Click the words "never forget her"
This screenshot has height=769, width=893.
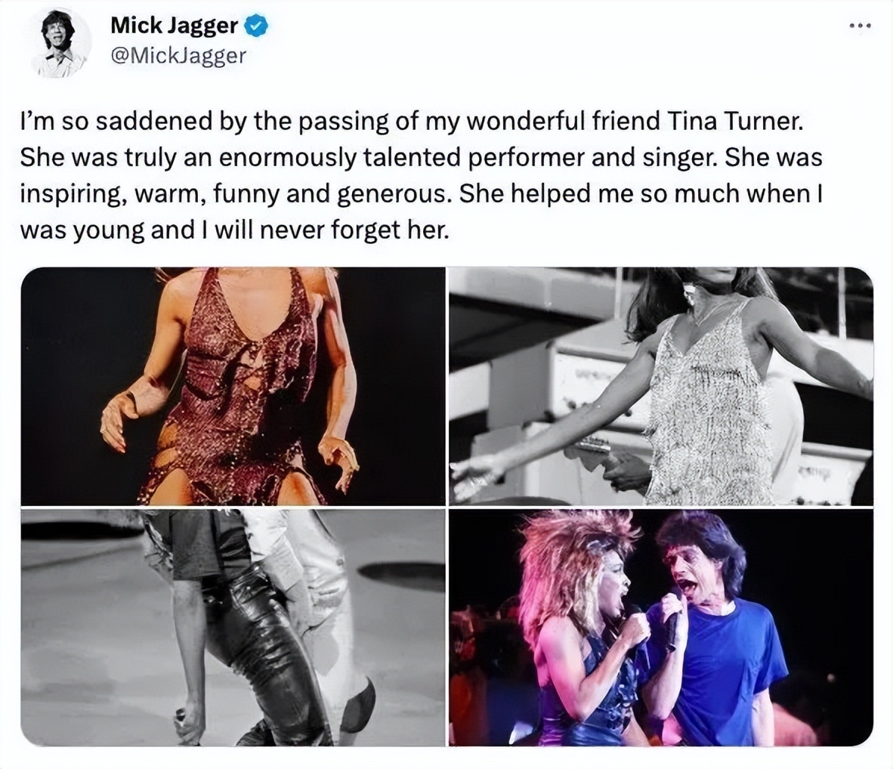click(366, 229)
